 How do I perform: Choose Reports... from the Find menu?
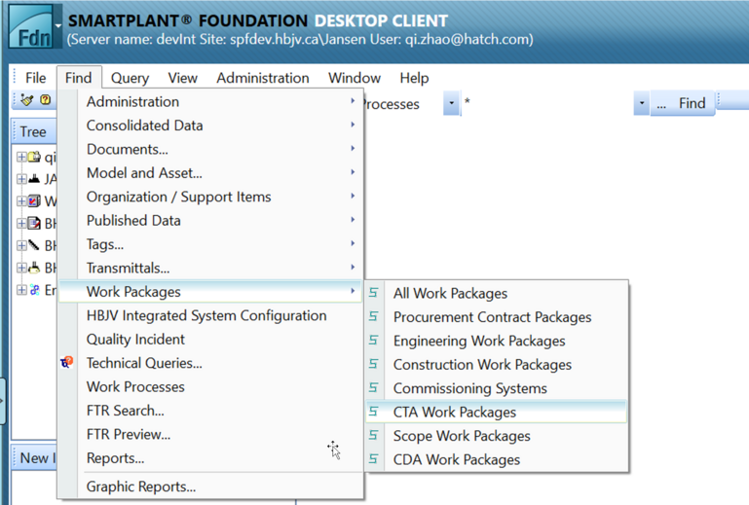tap(210, 458)
